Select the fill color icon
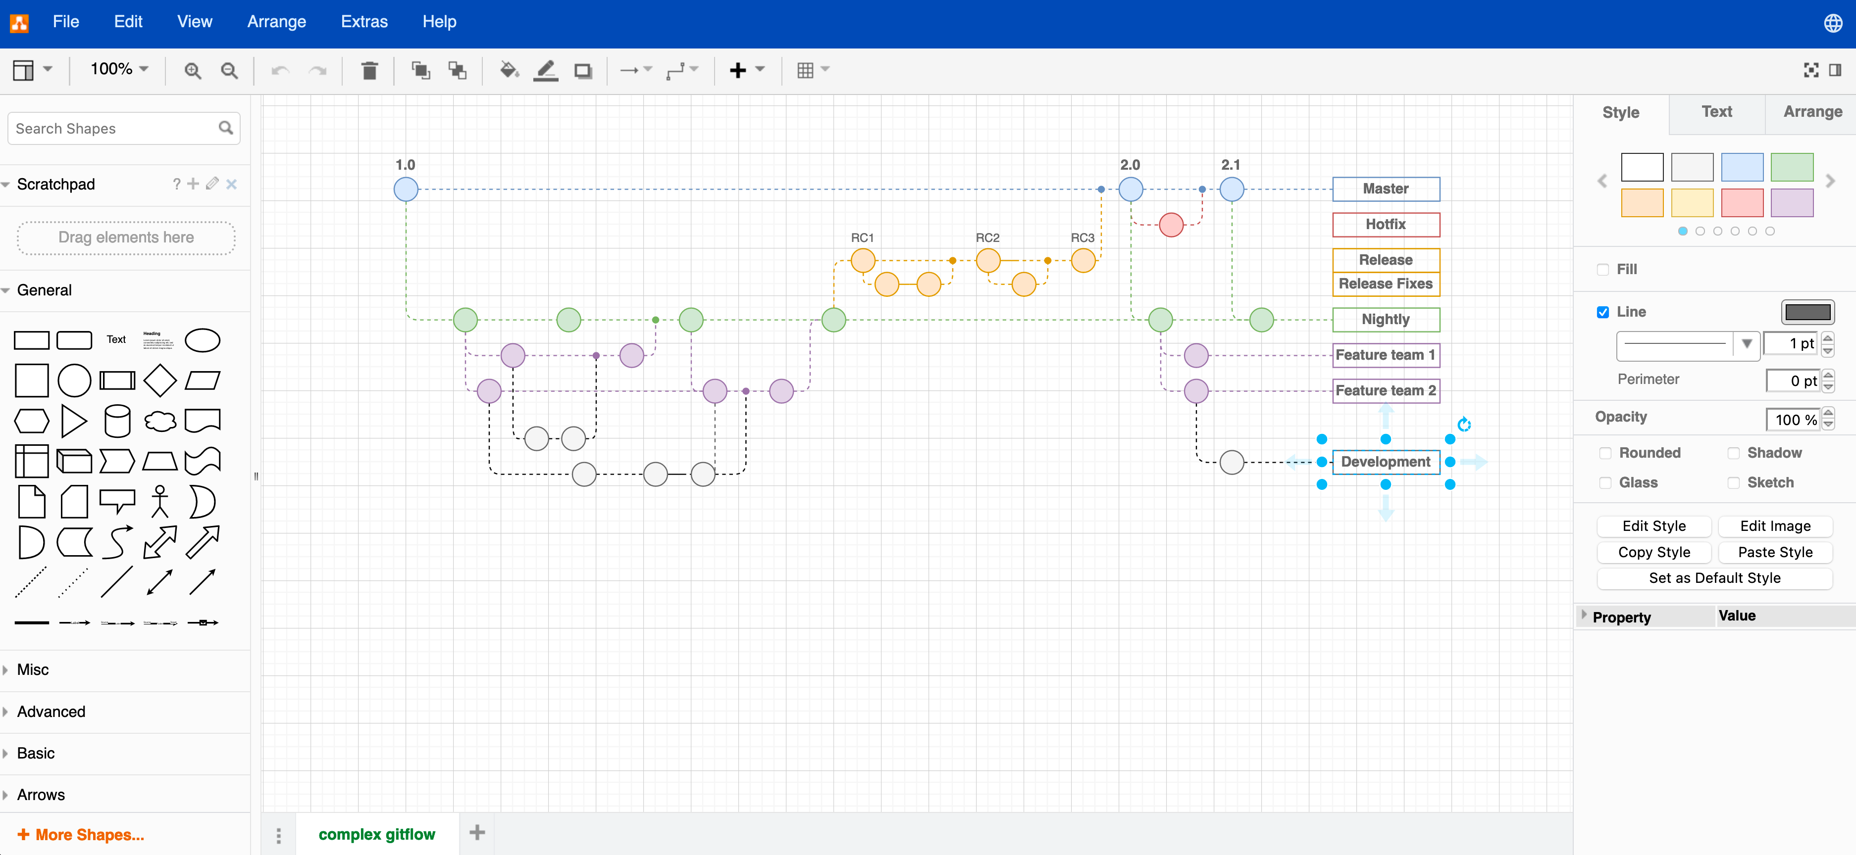Image resolution: width=1856 pixels, height=855 pixels. pos(509,70)
